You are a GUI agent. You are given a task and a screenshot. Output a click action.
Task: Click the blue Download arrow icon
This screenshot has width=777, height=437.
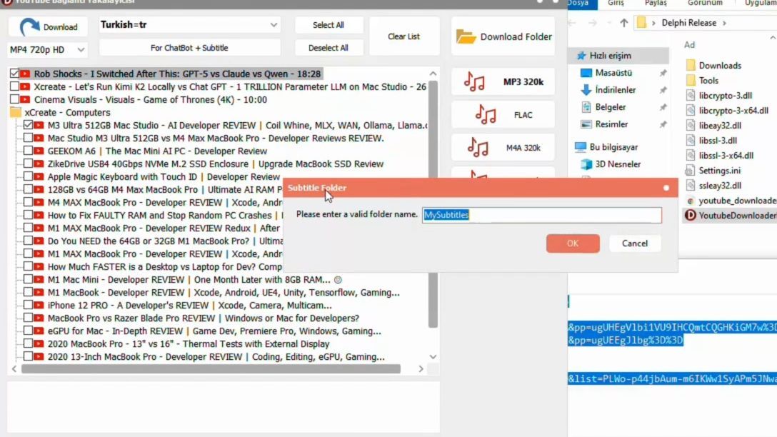pyautogui.click(x=29, y=26)
